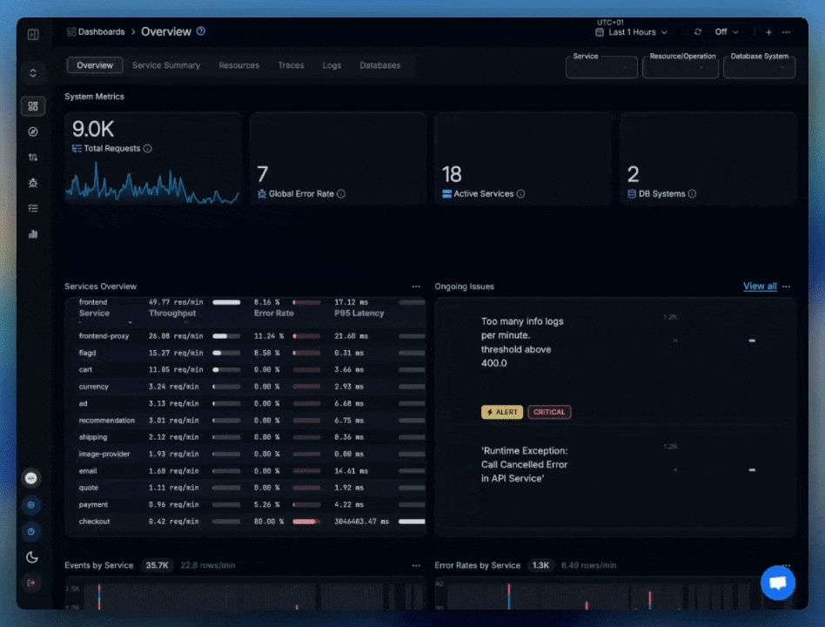Toggle dark mode with the moon icon
This screenshot has width=825, height=627.
(x=32, y=557)
